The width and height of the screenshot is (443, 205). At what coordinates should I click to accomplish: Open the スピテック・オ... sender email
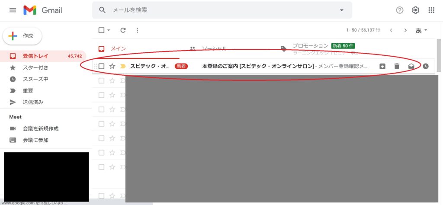pos(150,66)
